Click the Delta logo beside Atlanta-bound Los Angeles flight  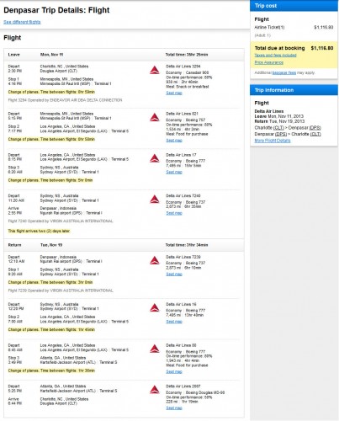[155, 349]
